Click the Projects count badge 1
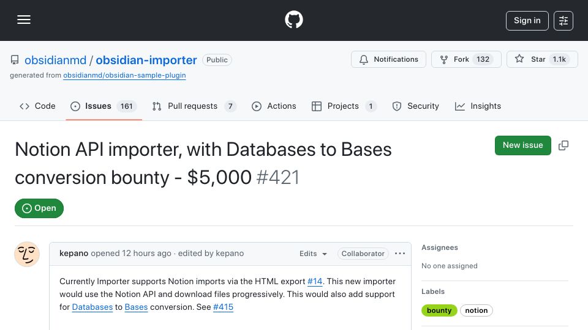588x330 pixels. pos(371,106)
